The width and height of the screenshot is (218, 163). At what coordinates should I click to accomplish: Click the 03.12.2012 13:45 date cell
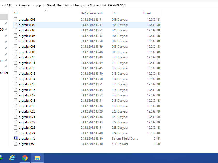coord(92,68)
